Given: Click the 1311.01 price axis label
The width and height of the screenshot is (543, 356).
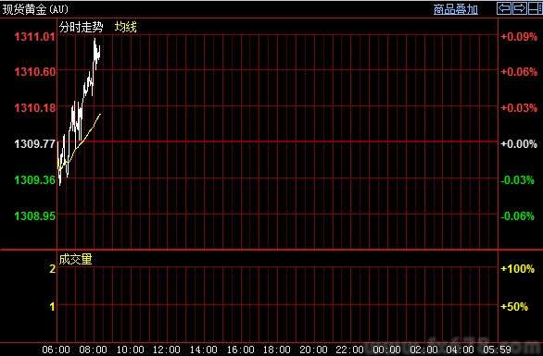Looking at the screenshot, I should point(34,37).
